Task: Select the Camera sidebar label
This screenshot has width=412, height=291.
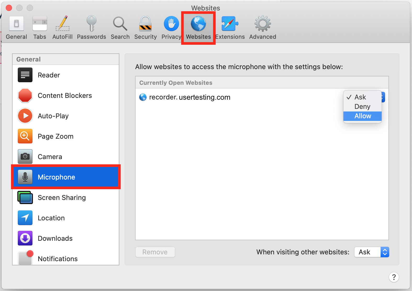Action: pyautogui.click(x=50, y=157)
